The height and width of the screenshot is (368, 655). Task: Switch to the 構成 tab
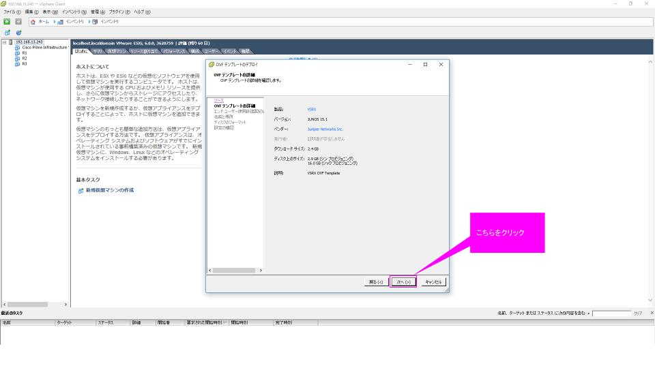pos(195,51)
